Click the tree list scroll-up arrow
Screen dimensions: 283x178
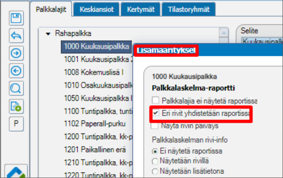tap(224, 33)
